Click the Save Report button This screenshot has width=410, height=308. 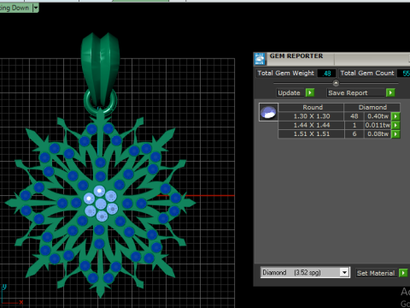[x=356, y=93]
